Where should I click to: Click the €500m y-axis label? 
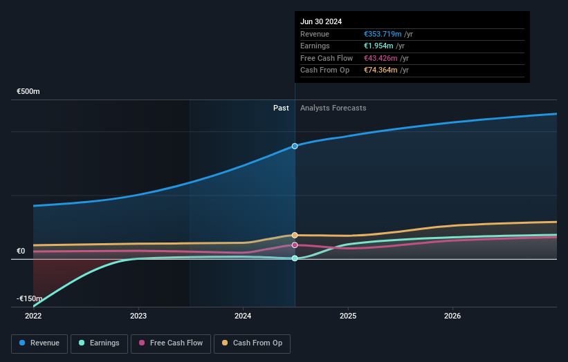coord(28,91)
